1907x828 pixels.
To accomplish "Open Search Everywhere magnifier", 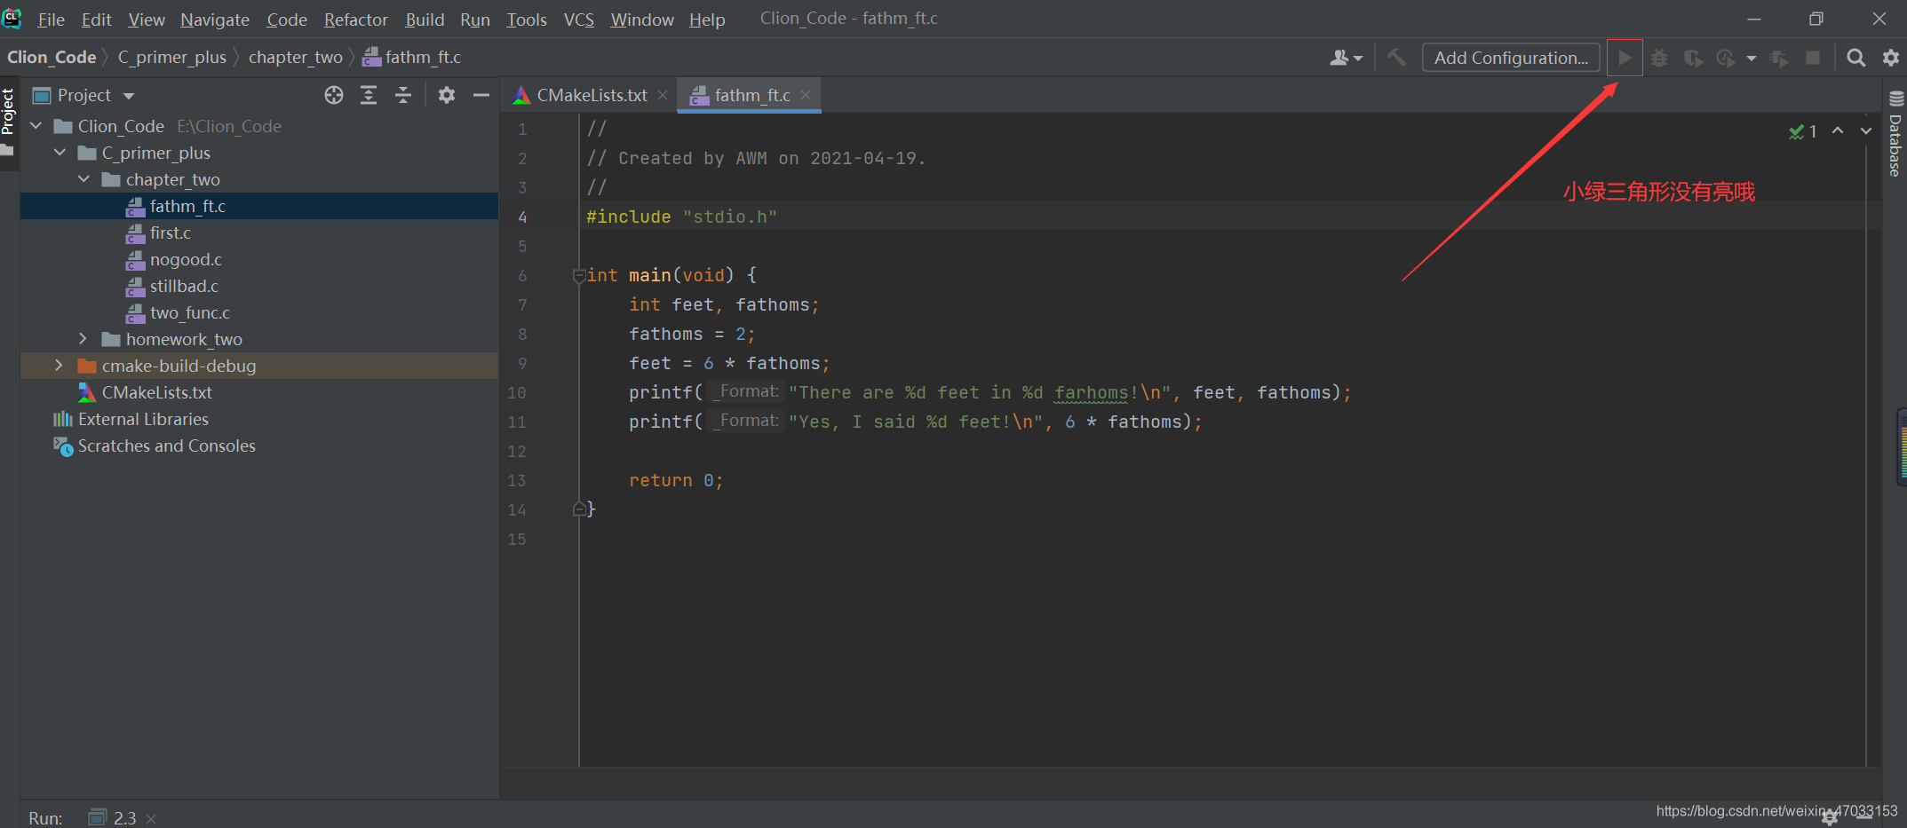I will click(x=1855, y=58).
